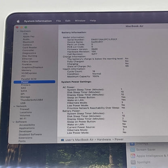This screenshot has width=168, height=168.
Task: Select Wi-Fi under Network
Action: [23, 118]
